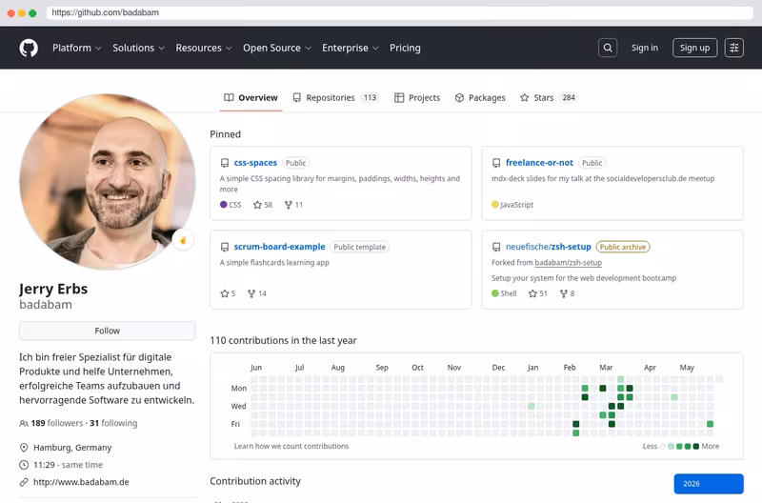The height and width of the screenshot is (503, 762).
Task: Open the appearance settings sliders icon
Action: (733, 48)
